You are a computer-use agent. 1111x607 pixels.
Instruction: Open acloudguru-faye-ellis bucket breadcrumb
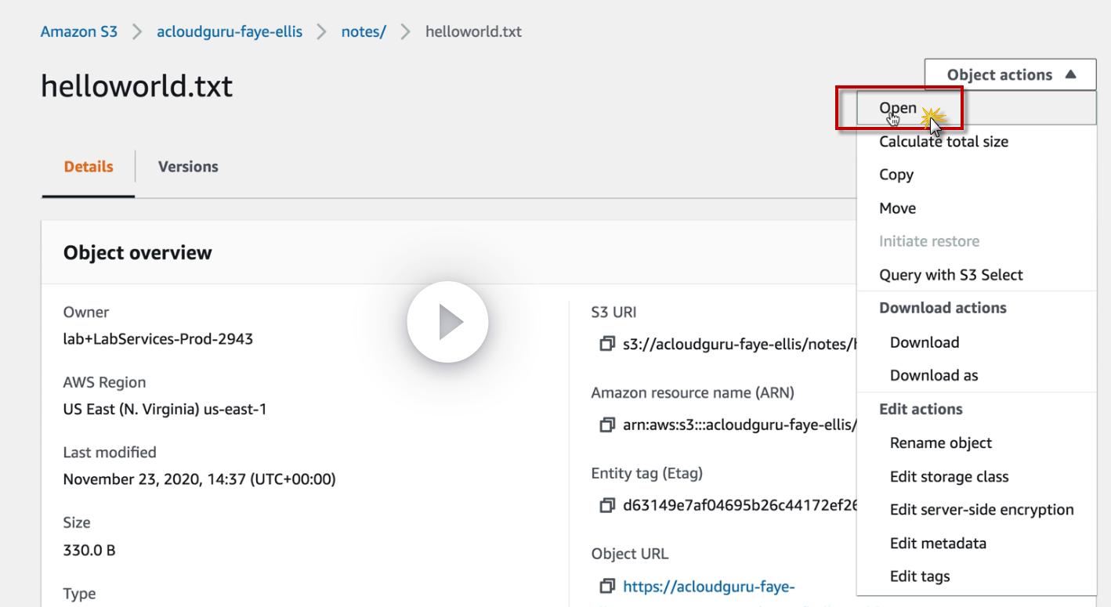pos(230,32)
